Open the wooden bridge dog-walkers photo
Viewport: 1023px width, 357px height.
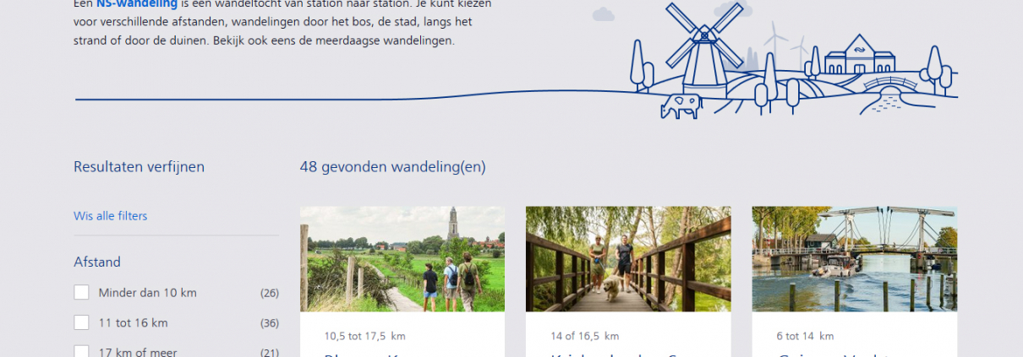(628, 259)
